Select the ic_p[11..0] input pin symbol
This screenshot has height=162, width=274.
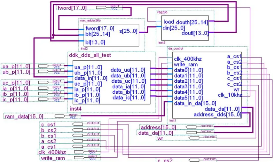coord(43,99)
